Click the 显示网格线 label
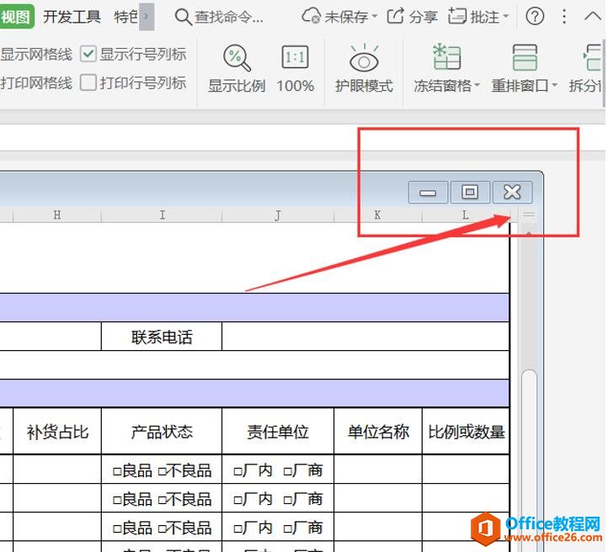608x552 pixels. (x=36, y=54)
